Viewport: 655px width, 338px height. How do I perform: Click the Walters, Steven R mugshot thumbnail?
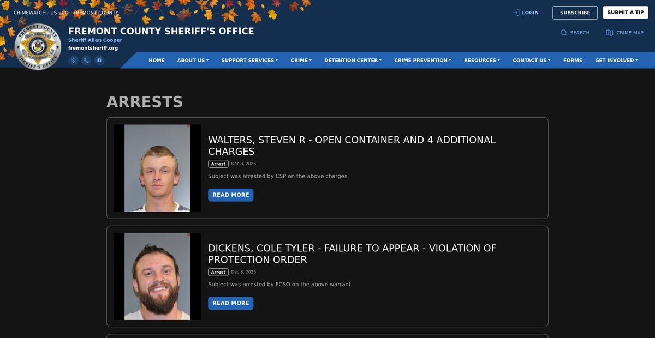(x=157, y=168)
